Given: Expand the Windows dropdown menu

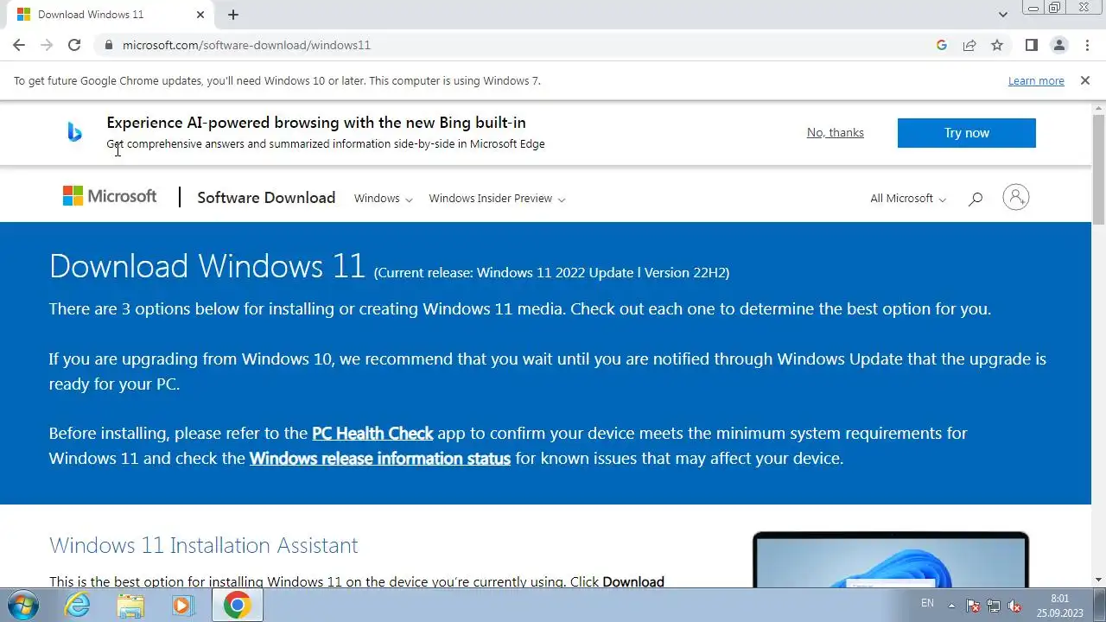Looking at the screenshot, I should point(383,199).
